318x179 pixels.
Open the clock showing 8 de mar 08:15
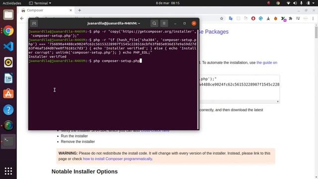(x=168, y=3)
